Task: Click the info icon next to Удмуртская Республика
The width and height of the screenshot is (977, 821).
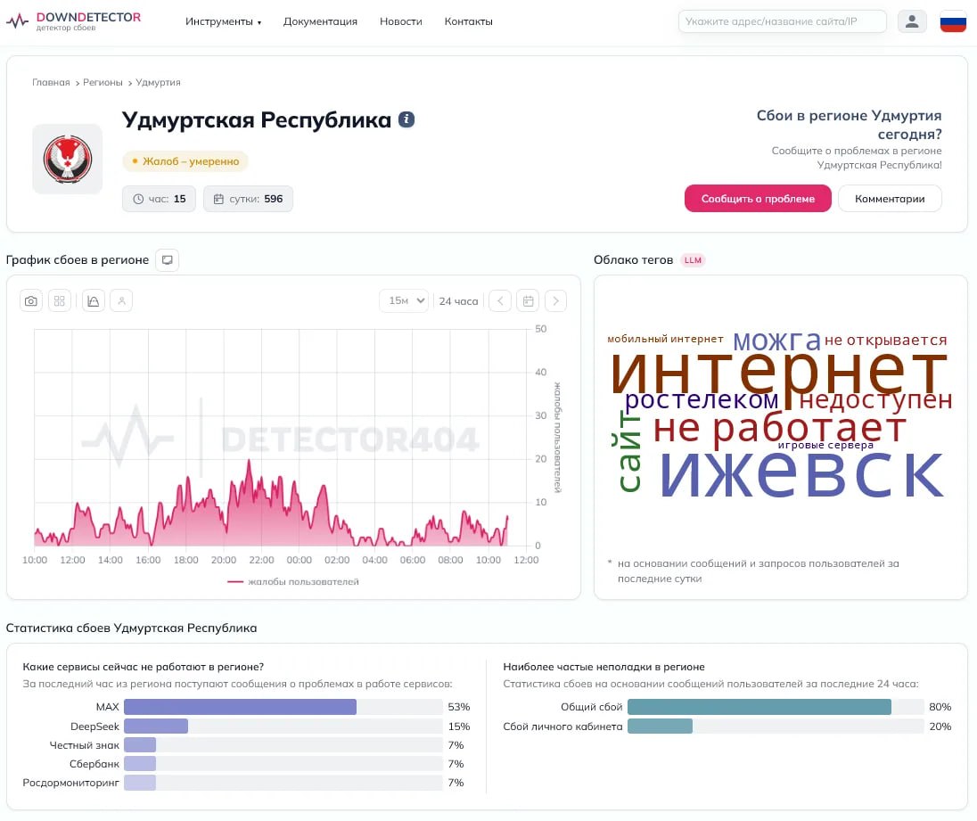Action: coord(406,119)
